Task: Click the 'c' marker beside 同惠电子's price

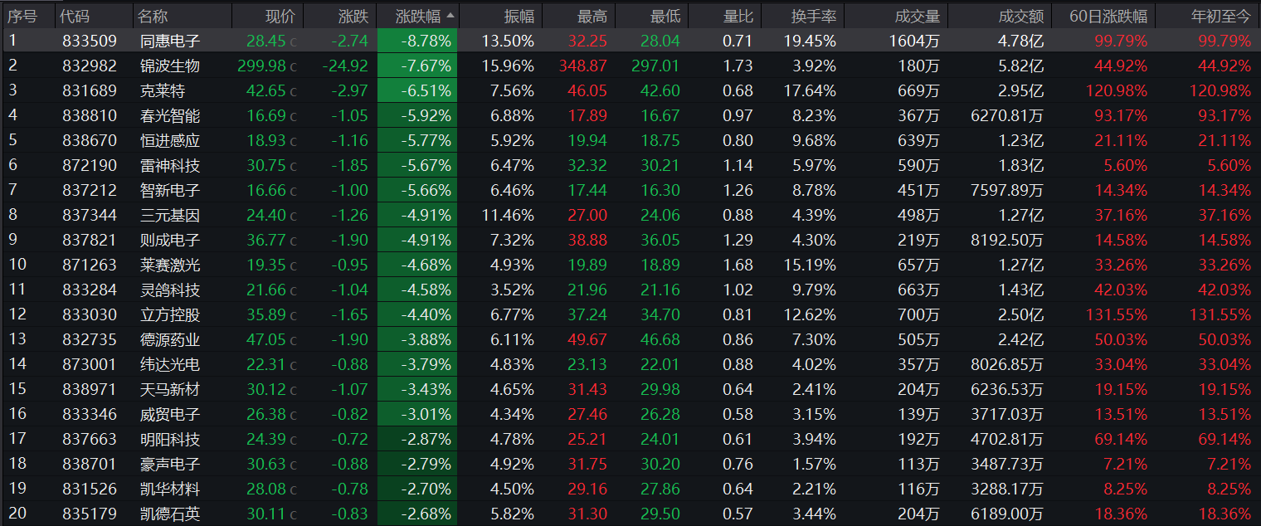Action: pyautogui.click(x=292, y=41)
